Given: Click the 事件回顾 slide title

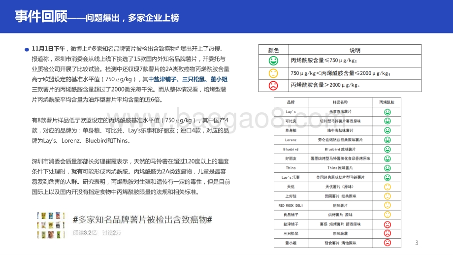Looking at the screenshot, I should [x=41, y=16].
